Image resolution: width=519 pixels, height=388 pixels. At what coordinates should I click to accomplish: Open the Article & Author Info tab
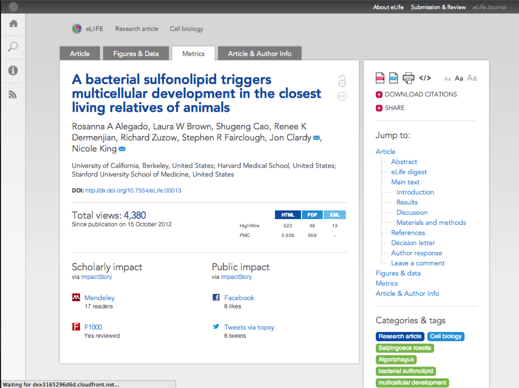(259, 54)
